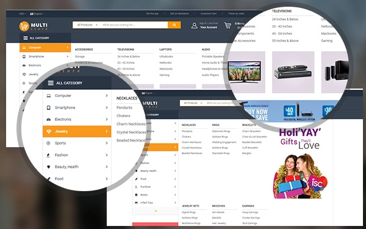Viewport: 366px width, 229px height.
Task: Click Pendants link in magnified Necklaces list
Action: [x=124, y=107]
